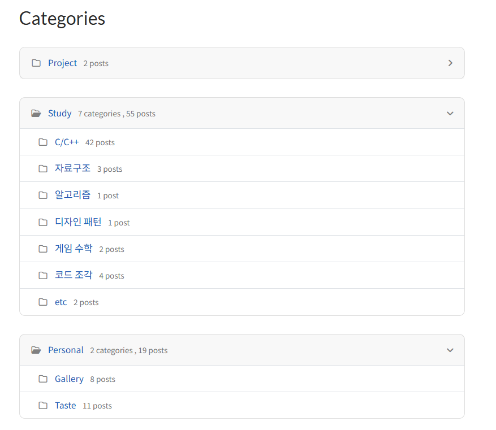The width and height of the screenshot is (496, 430).
Task: Open the 자료구조 subcategory
Action: point(73,168)
